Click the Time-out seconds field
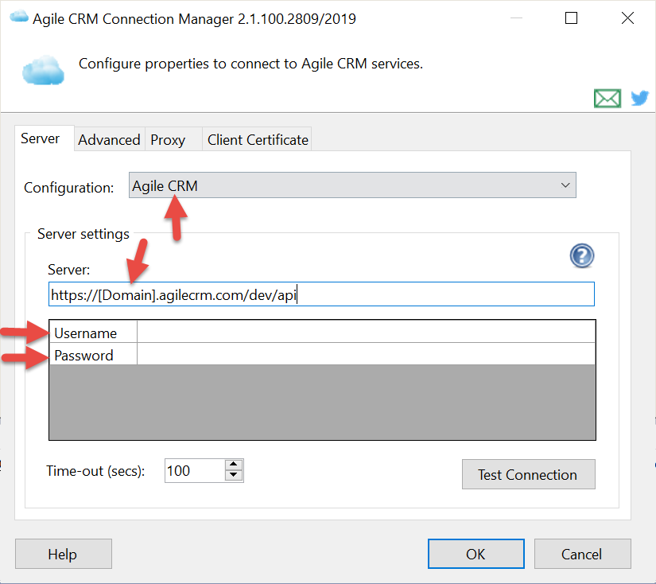This screenshot has width=656, height=584. [x=195, y=471]
